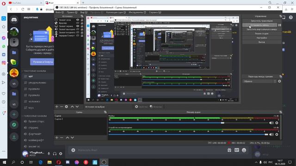Attach file with plus in Discord chat
The height and width of the screenshot is (166, 296).
73,150
